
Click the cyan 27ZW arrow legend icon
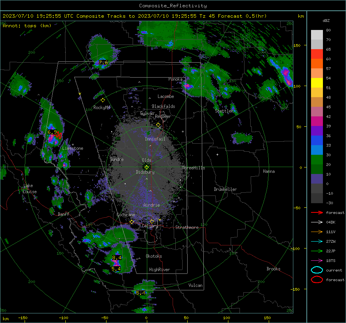(317, 242)
